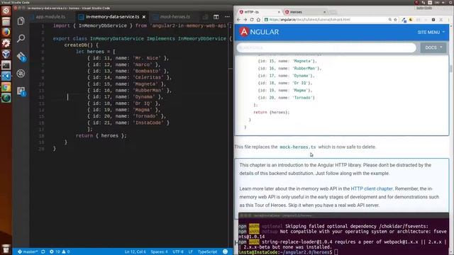
Task: Expand the SITE MENU dropdown
Action: pyautogui.click(x=431, y=32)
